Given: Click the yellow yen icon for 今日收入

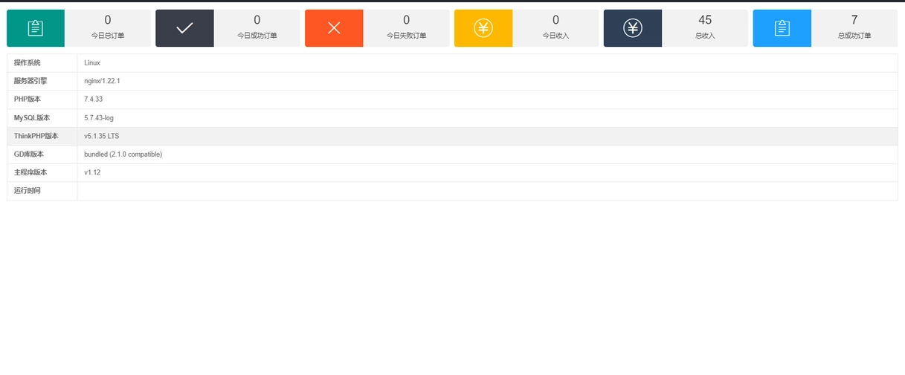Looking at the screenshot, I should point(483,28).
